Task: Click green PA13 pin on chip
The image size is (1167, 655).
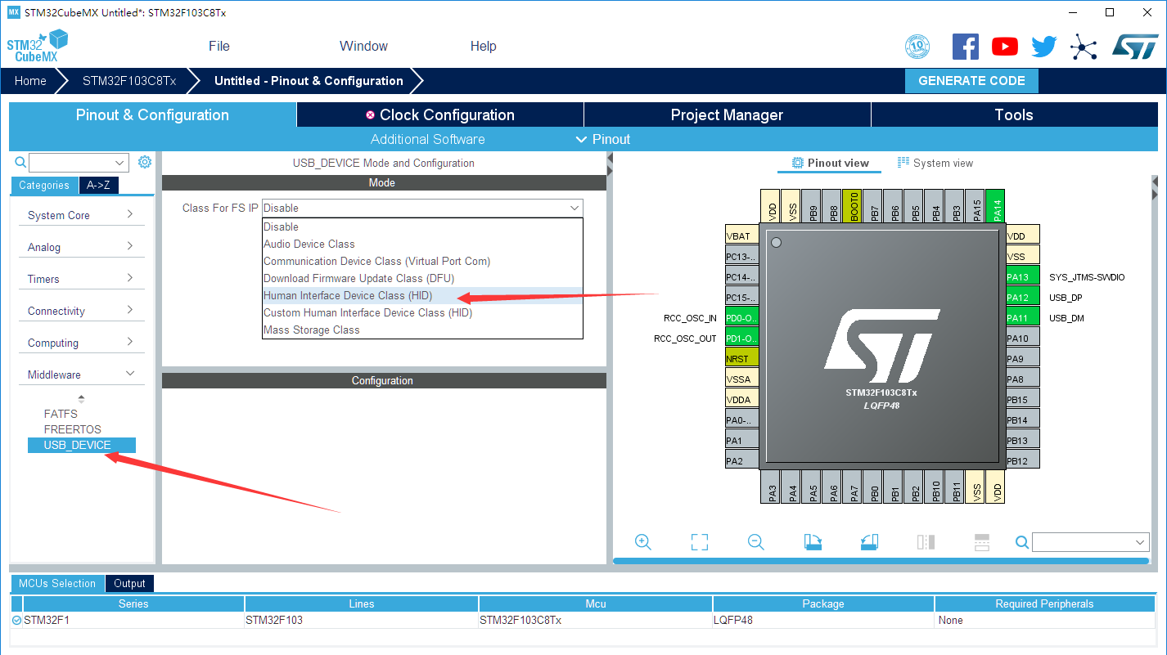Action: point(1023,277)
